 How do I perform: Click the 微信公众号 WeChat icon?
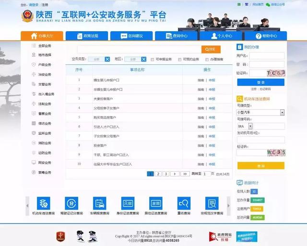coord(268,4)
